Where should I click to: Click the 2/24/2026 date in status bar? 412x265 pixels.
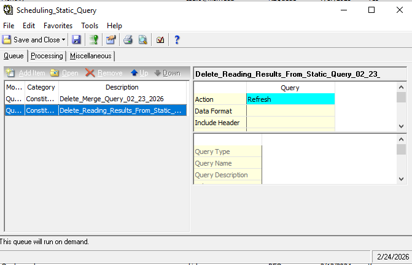coord(393,256)
